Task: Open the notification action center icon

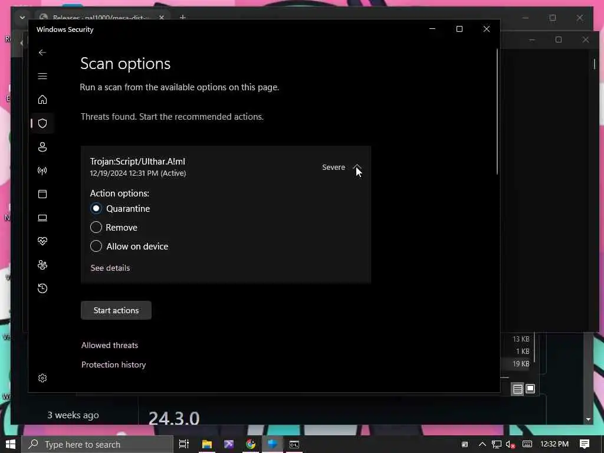Action: click(585, 444)
